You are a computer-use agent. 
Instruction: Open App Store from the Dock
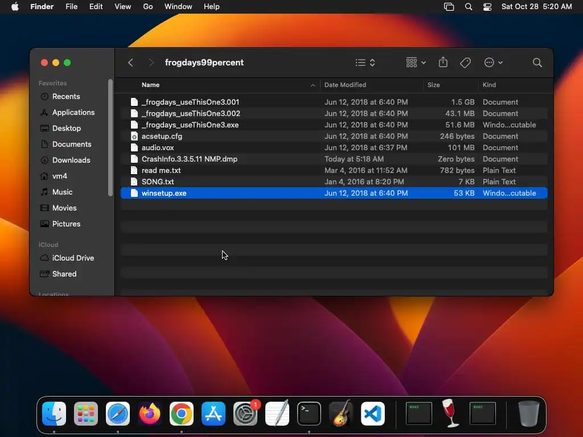point(214,414)
